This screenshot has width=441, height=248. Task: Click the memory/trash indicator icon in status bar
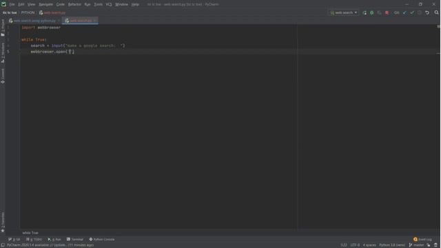[x=435, y=245]
